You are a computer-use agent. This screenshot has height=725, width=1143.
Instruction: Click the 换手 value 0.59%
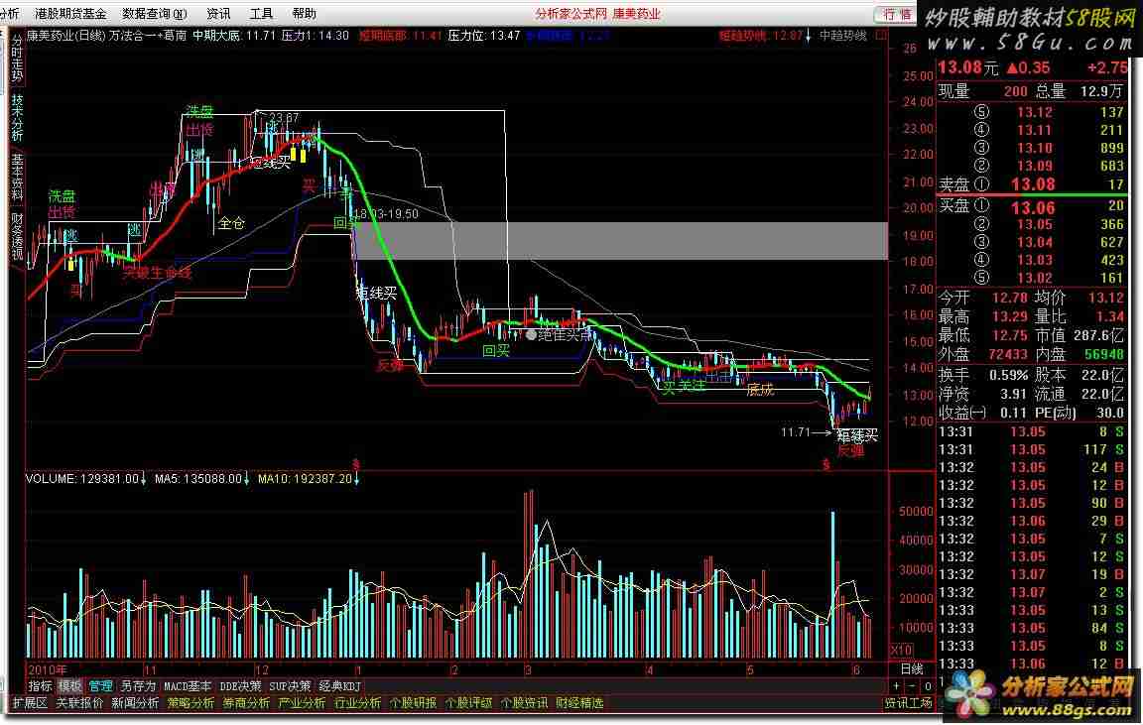(x=1008, y=375)
